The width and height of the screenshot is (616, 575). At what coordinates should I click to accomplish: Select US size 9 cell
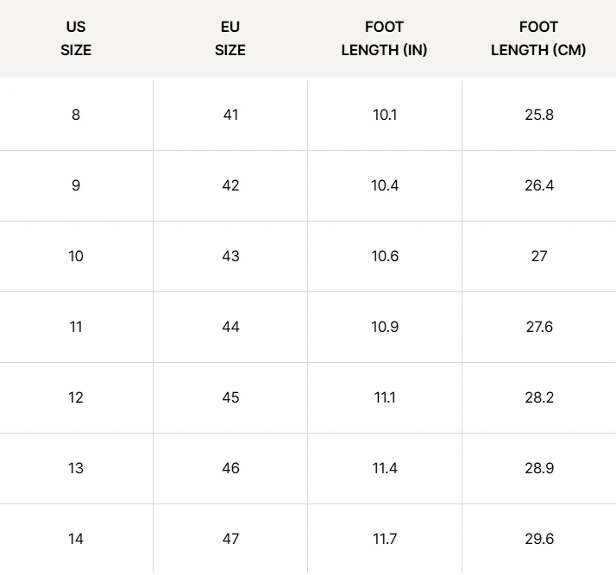[x=76, y=185]
